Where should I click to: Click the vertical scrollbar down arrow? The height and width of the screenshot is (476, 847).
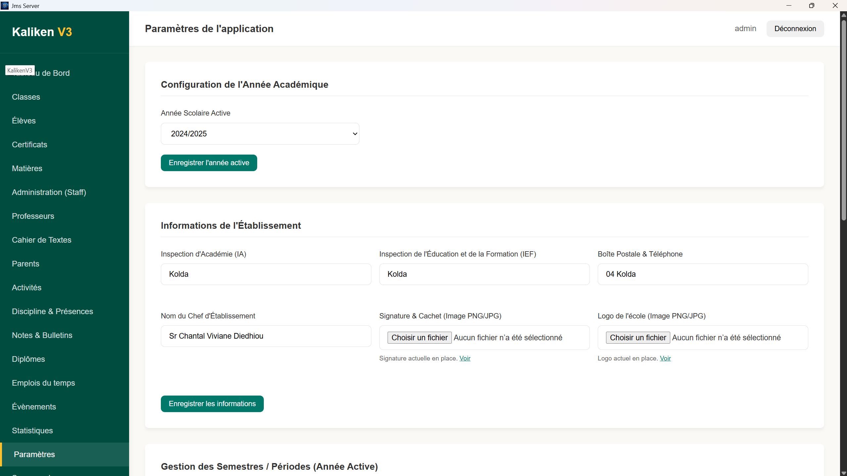pos(843,473)
